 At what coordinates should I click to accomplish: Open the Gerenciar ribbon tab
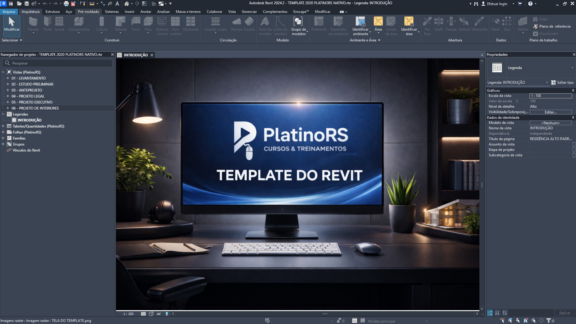click(249, 12)
